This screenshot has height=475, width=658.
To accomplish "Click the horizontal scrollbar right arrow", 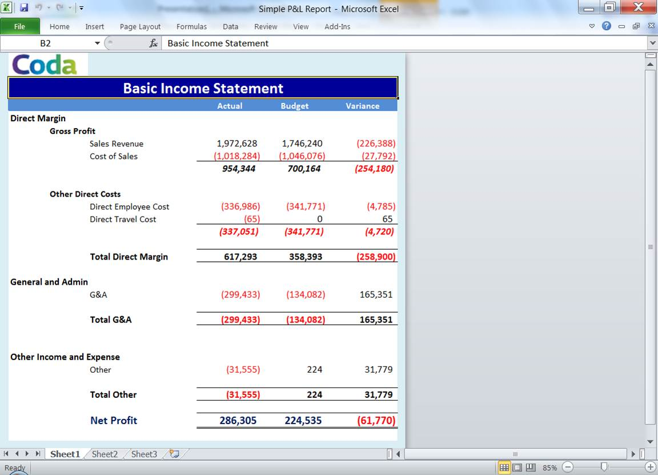I will point(633,454).
